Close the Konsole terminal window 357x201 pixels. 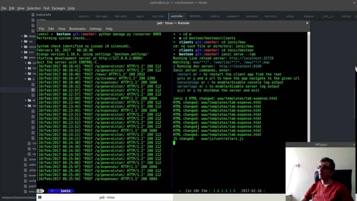[307, 23]
